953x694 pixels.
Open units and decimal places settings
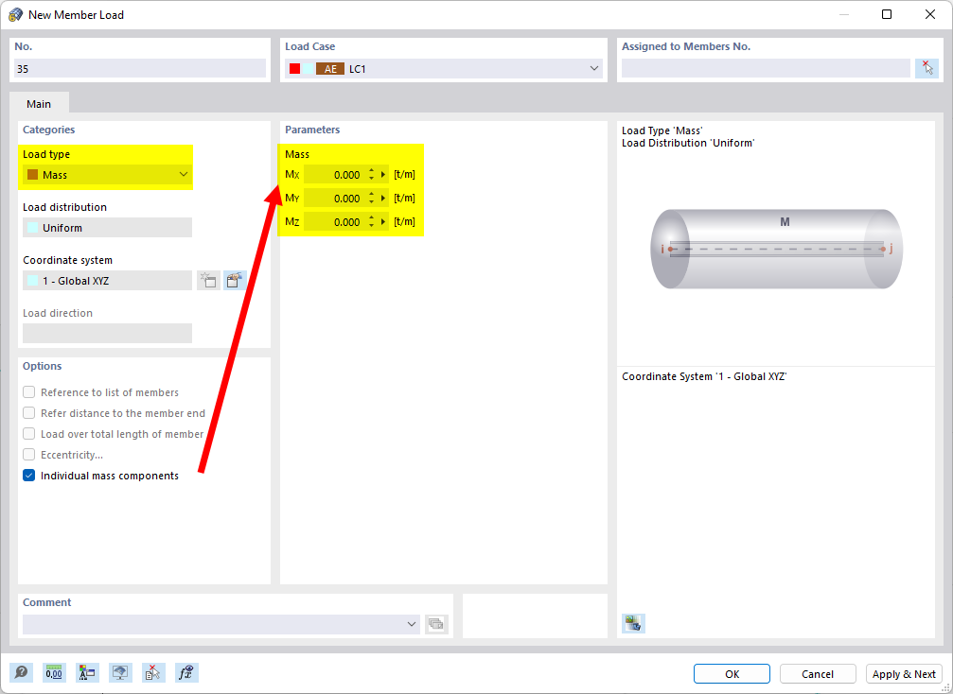tap(54, 672)
